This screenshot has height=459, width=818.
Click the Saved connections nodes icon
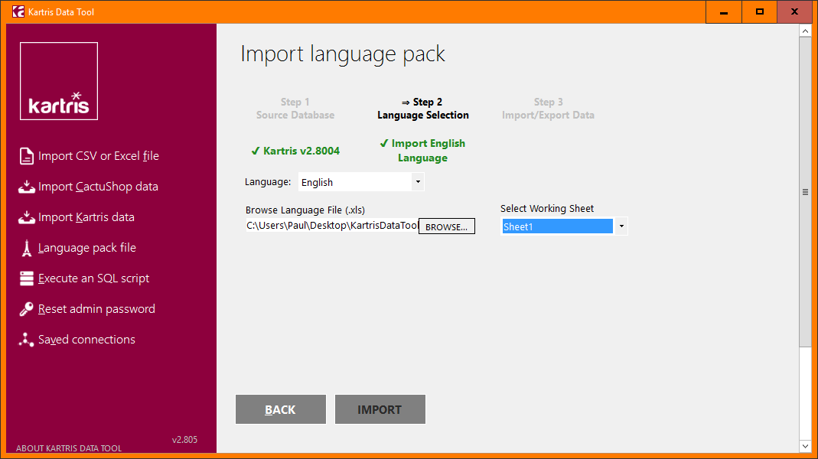point(26,340)
